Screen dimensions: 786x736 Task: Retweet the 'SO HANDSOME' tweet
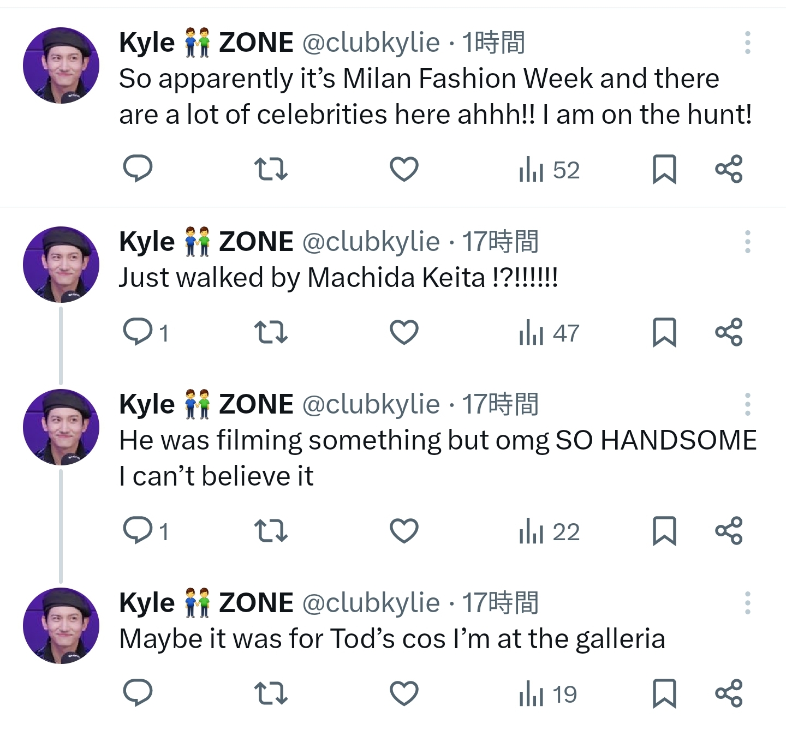pyautogui.click(x=271, y=530)
